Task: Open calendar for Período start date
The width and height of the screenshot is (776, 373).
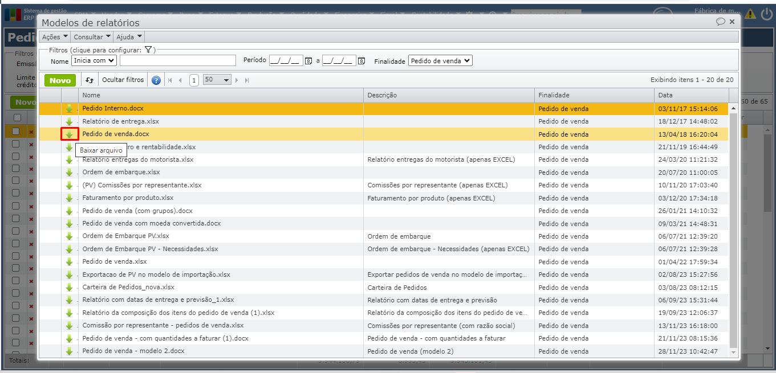Action: coord(308,61)
